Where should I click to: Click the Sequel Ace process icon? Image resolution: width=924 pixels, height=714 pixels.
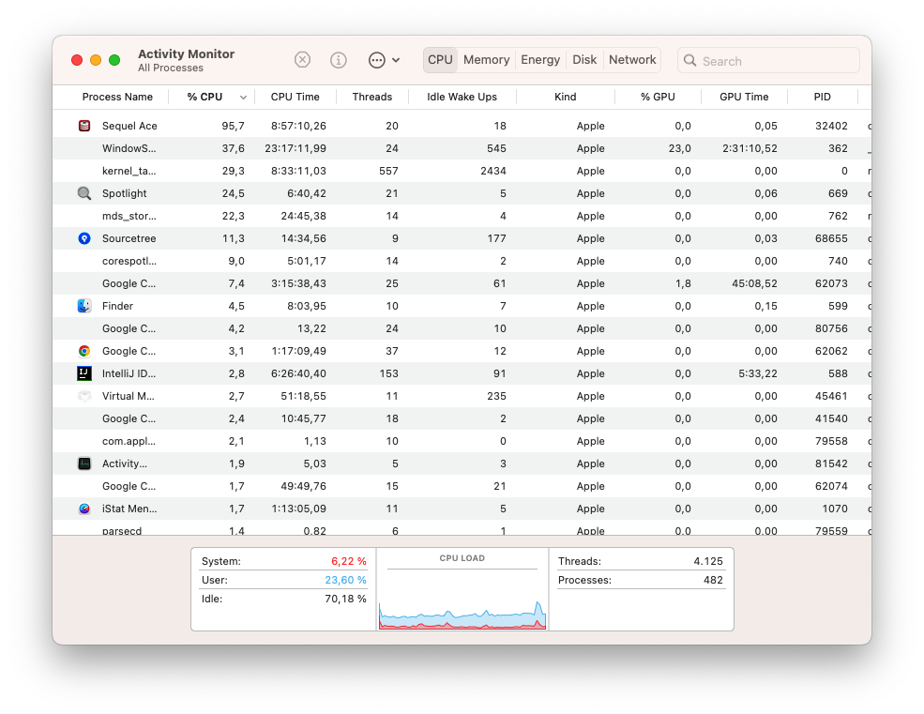click(x=86, y=125)
